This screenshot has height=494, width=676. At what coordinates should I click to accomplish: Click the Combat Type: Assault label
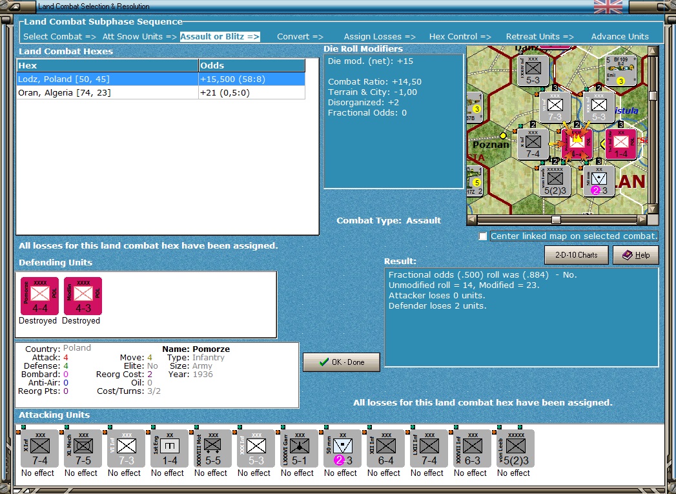click(389, 221)
